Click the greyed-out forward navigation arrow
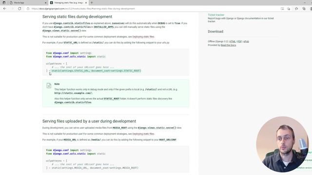The width and height of the screenshot is (312, 175). click(12, 9)
